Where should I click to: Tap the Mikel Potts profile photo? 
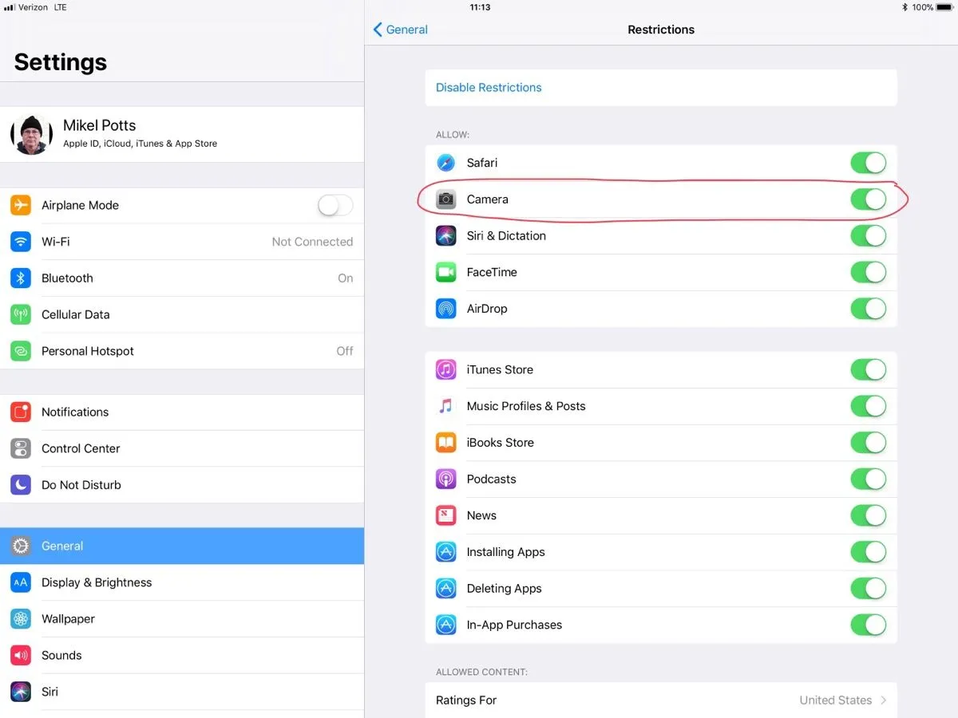click(32, 134)
